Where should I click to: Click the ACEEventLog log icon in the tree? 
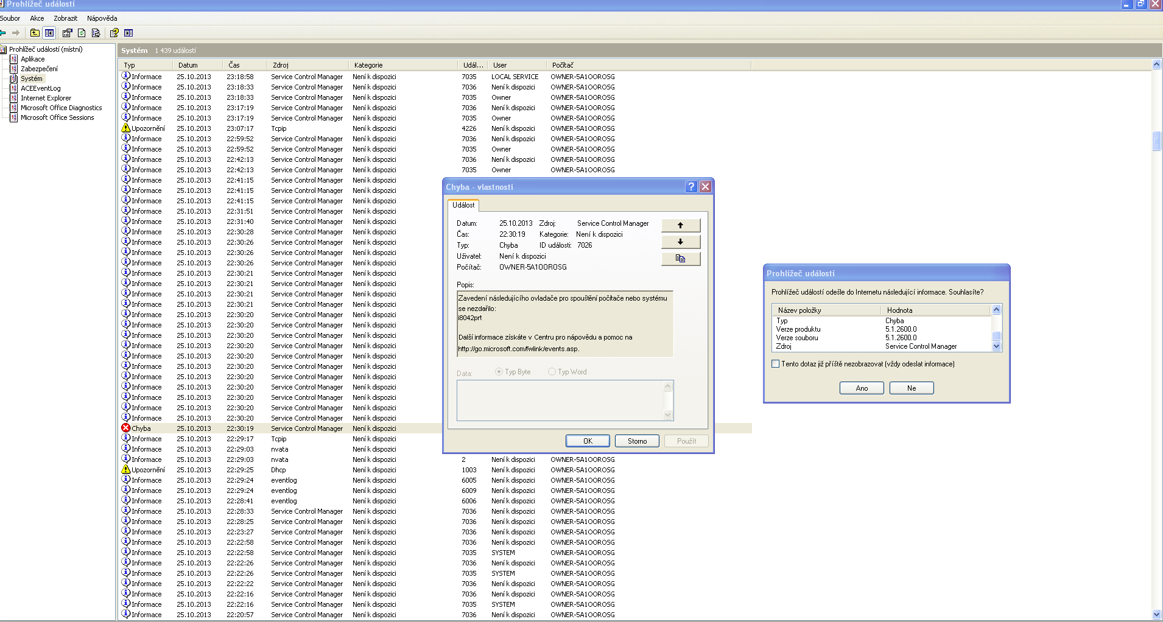[13, 88]
